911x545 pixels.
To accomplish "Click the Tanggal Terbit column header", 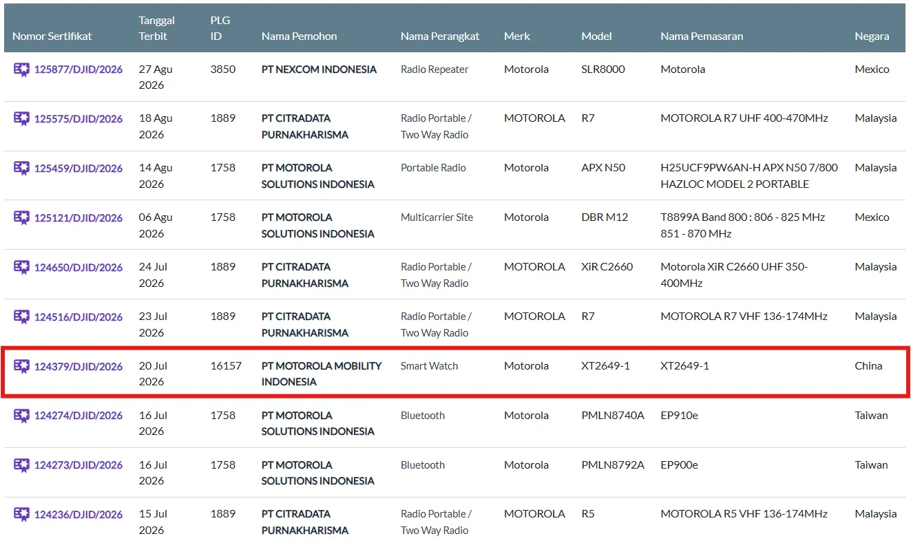I will [156, 28].
